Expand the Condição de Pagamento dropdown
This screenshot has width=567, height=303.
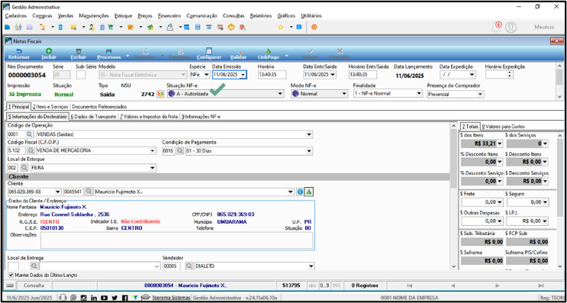(310, 151)
